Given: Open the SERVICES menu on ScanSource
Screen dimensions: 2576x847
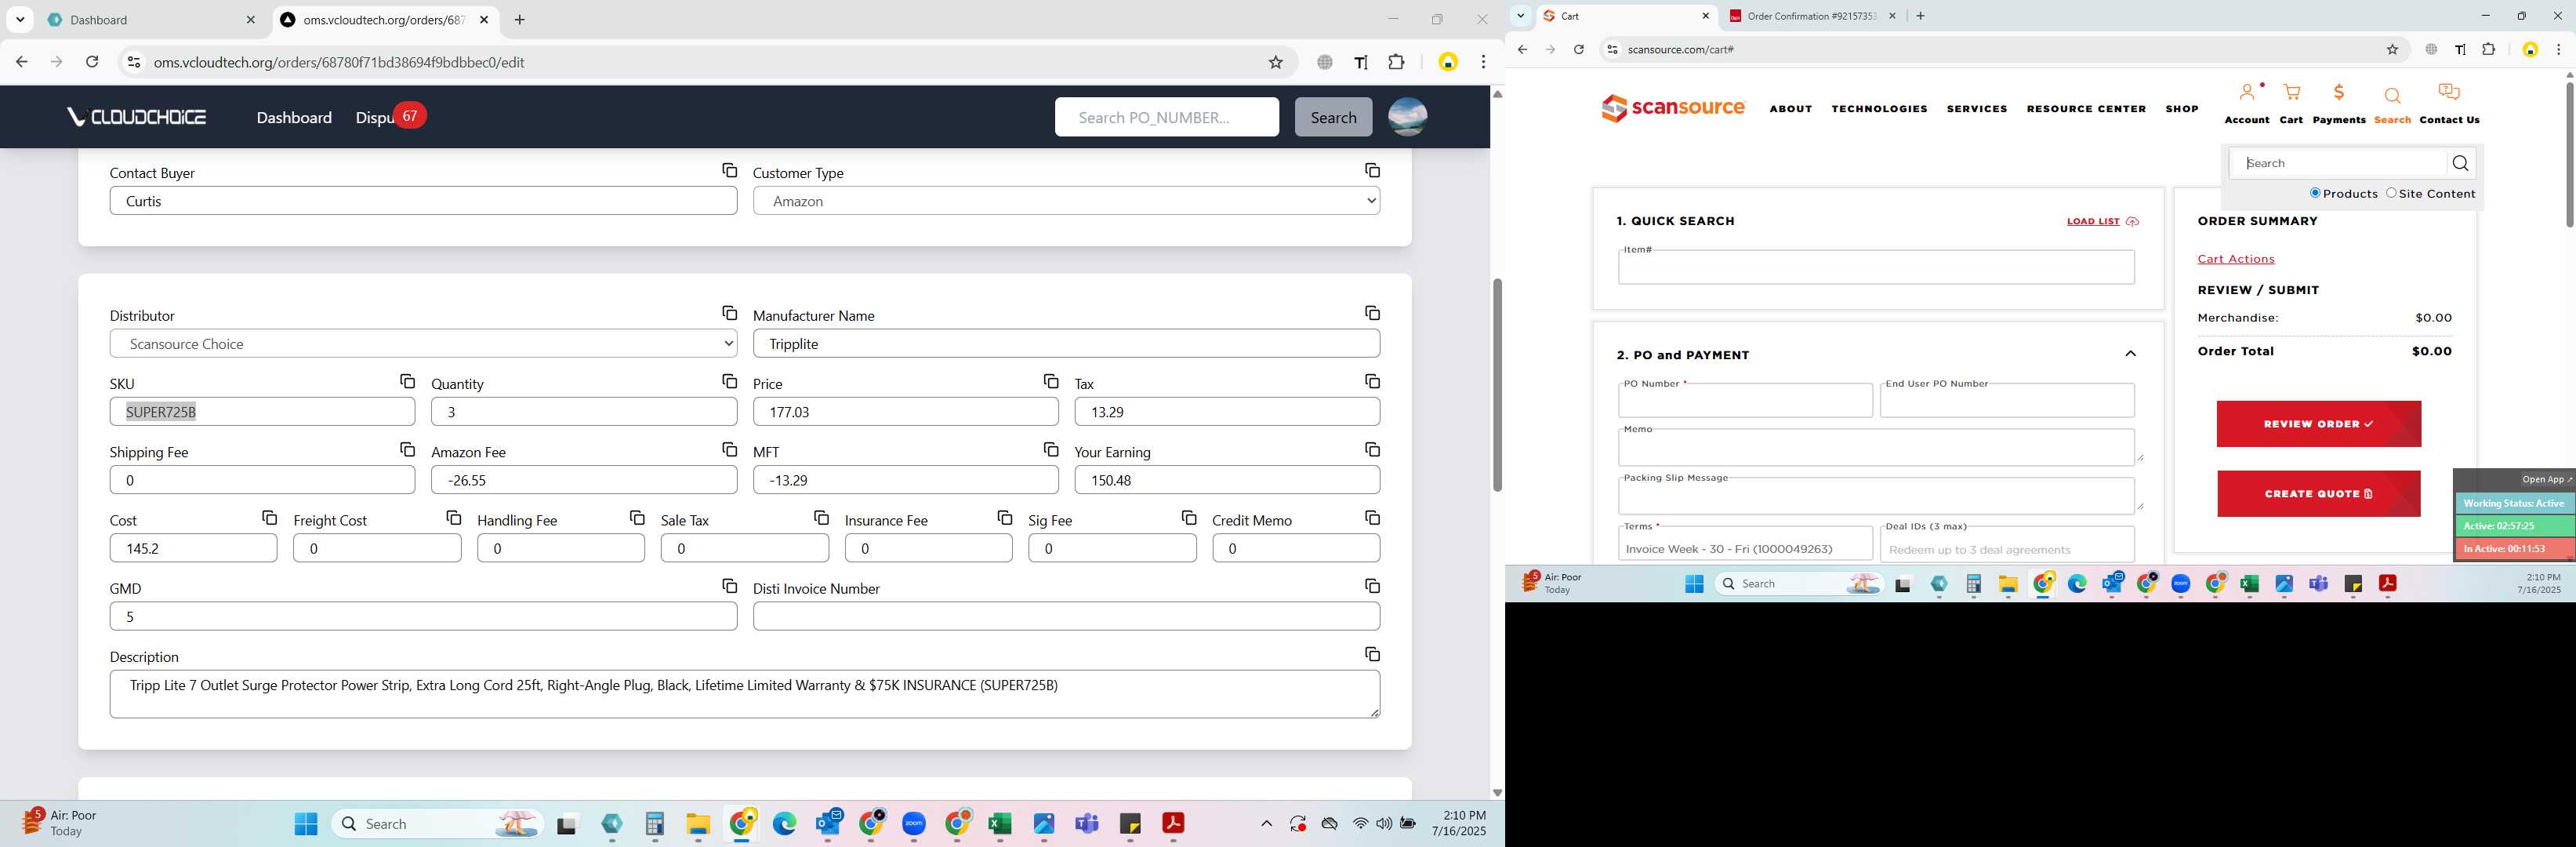Looking at the screenshot, I should click(1976, 109).
